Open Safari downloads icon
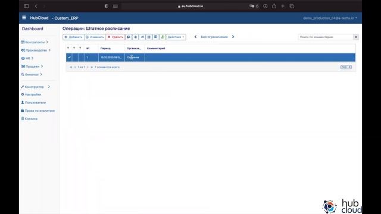Image resolution: width=381 pixels, height=214 pixels. [266, 6]
